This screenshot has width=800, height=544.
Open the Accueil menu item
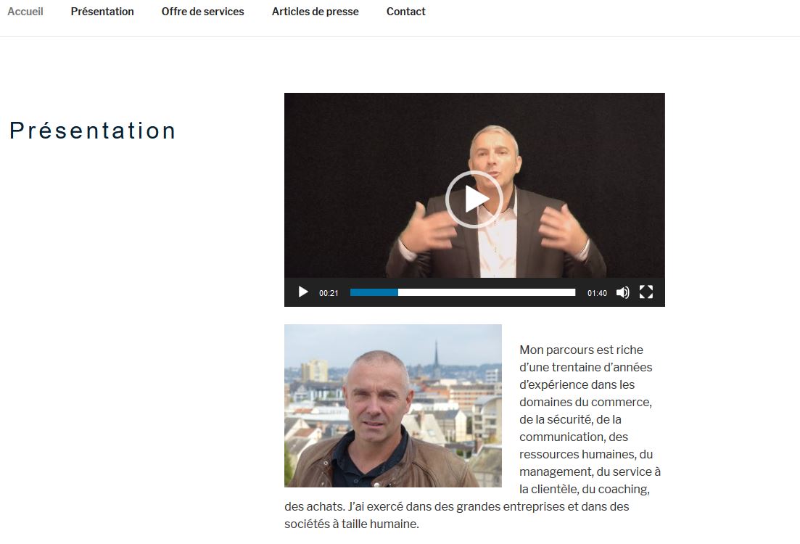[25, 11]
